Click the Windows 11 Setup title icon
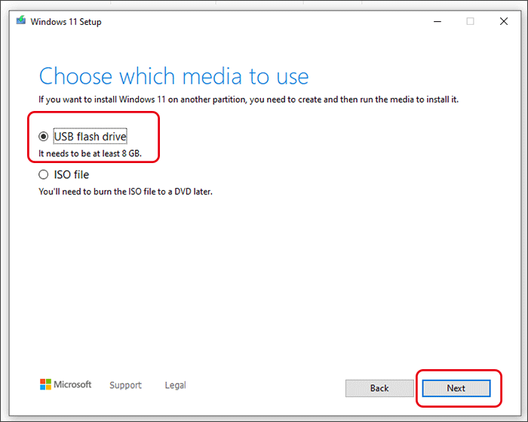528x422 pixels. click(x=21, y=20)
